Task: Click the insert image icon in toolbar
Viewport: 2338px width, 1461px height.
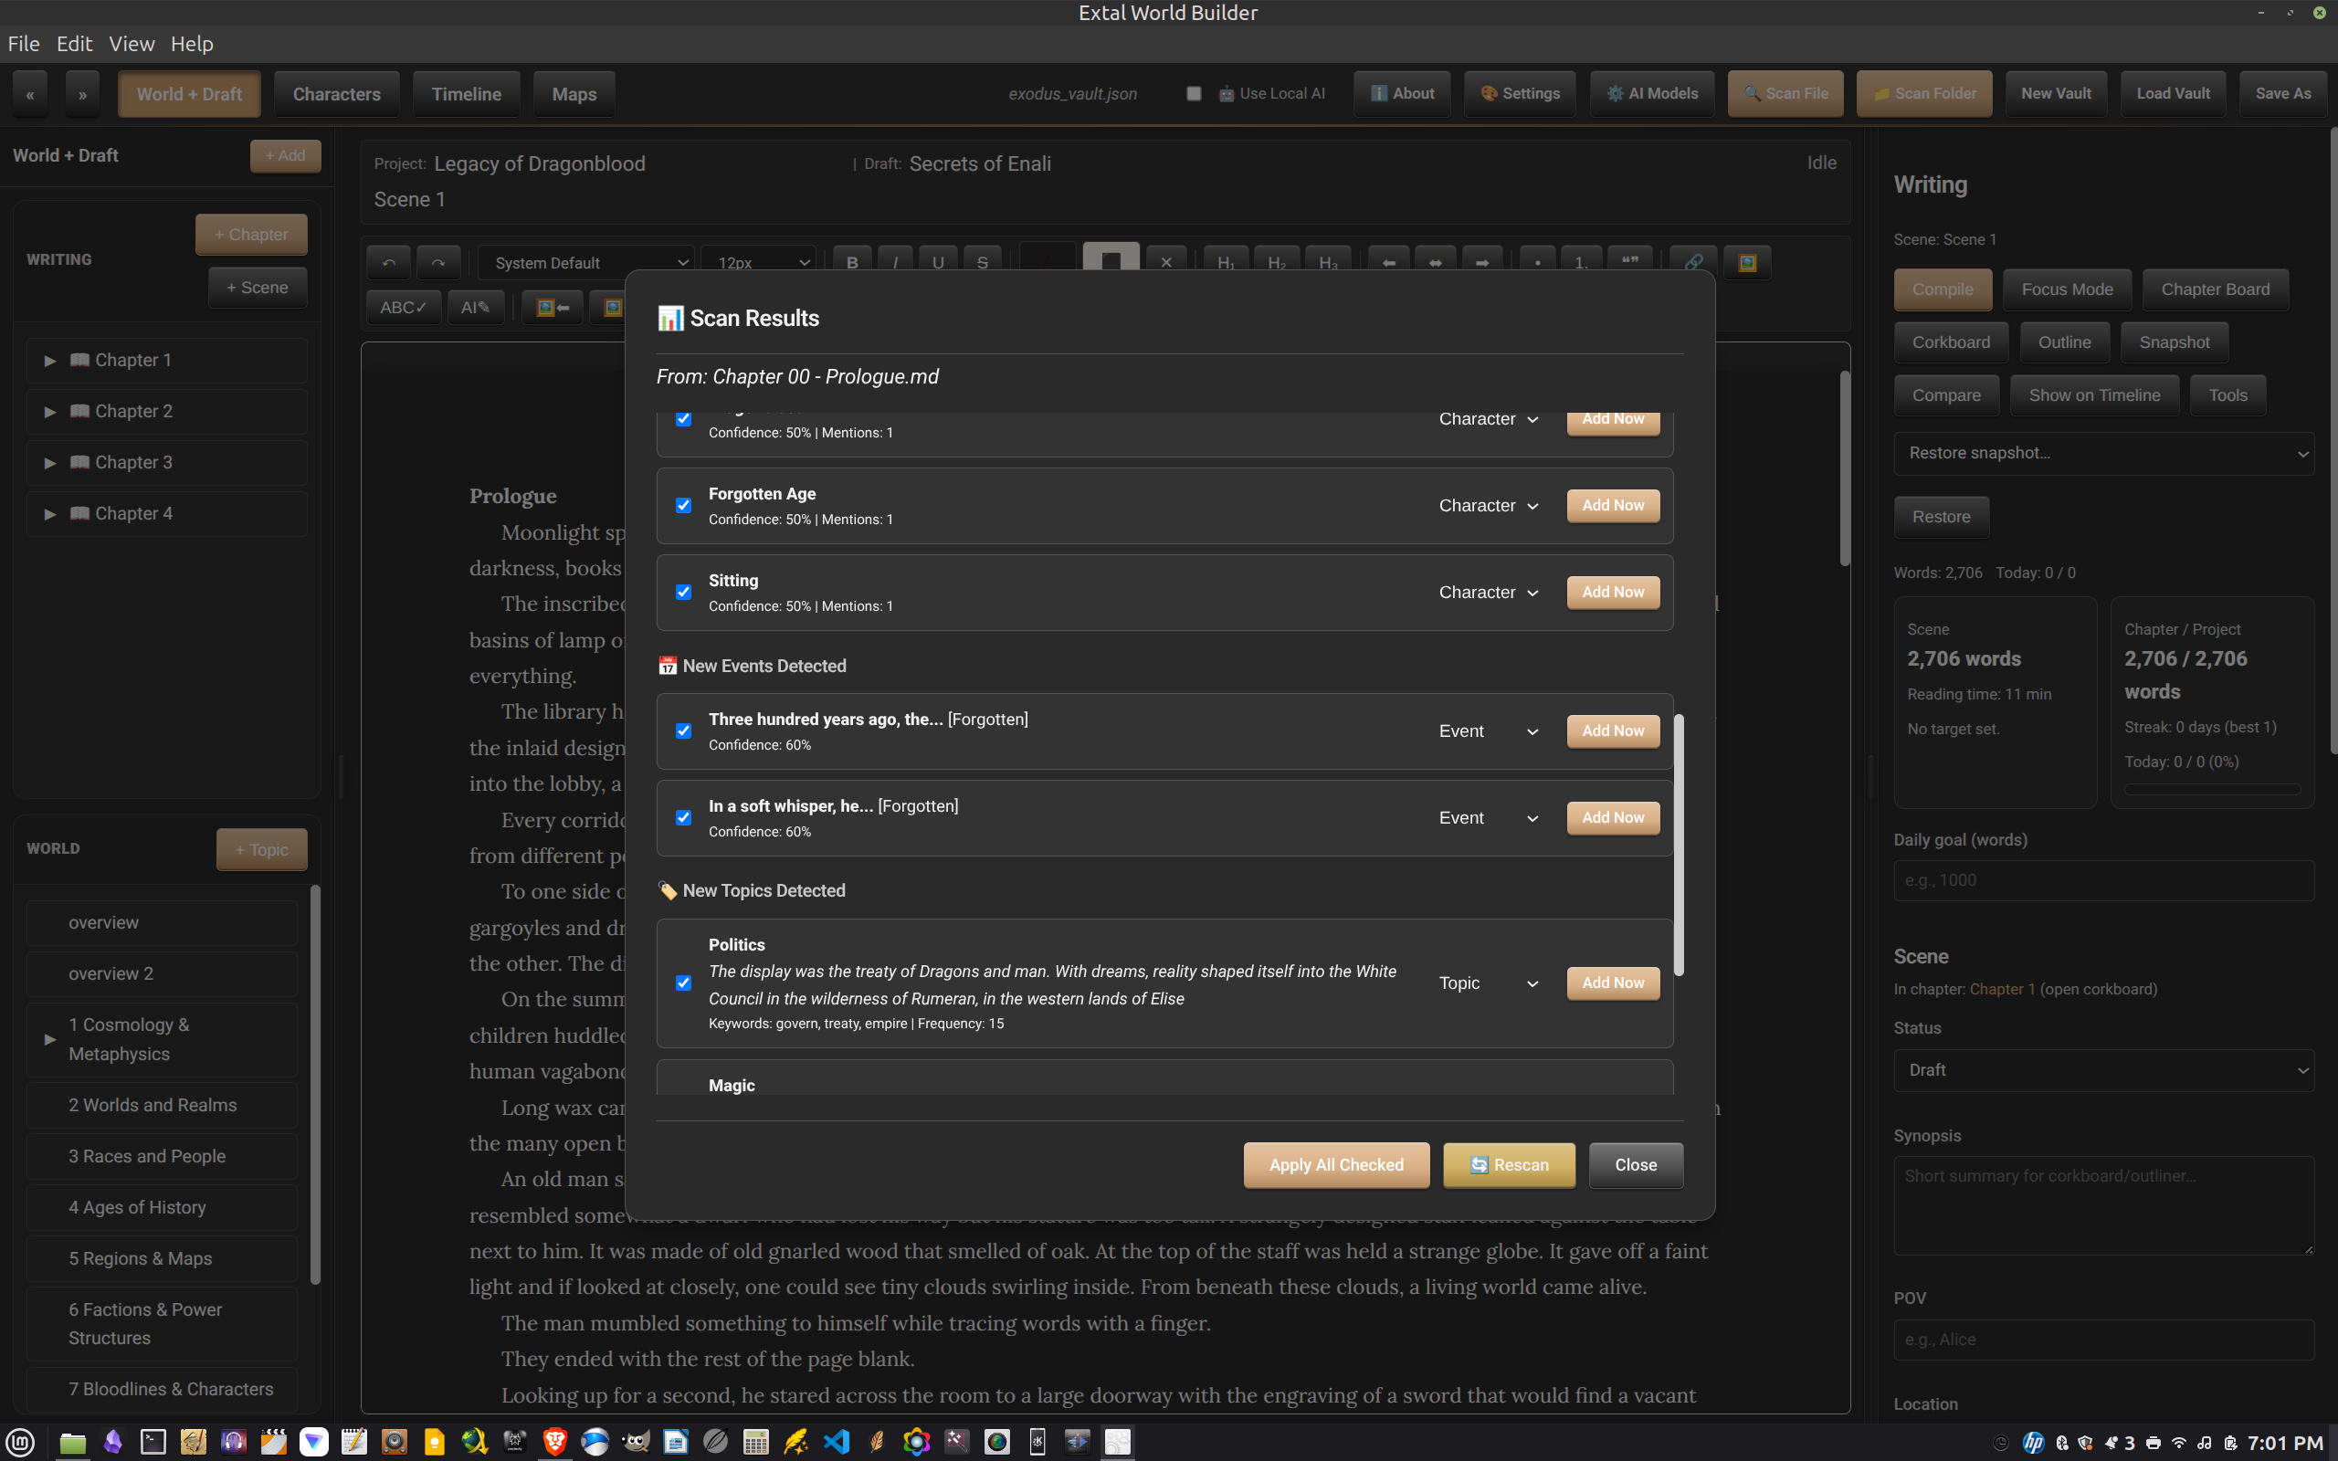Action: 1747,262
